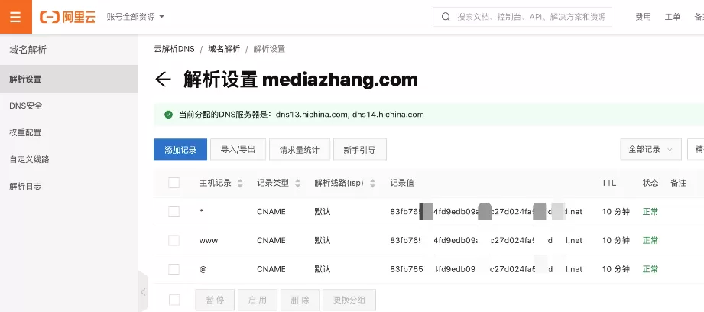Click the 删除 button
Image resolution: width=704 pixels, height=312 pixels.
(x=300, y=300)
